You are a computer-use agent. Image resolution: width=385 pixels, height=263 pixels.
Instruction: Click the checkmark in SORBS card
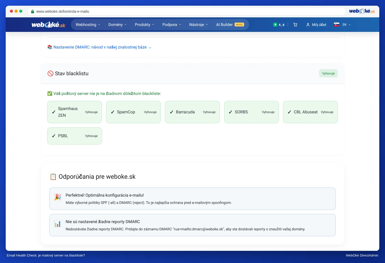(230, 112)
